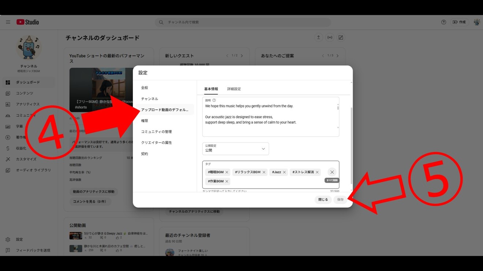Click the 作成 create button
The height and width of the screenshot is (271, 483).
[460, 22]
